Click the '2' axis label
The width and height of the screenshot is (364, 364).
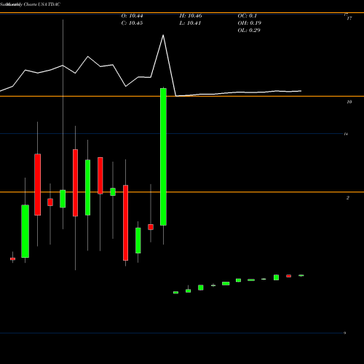coord(348,198)
